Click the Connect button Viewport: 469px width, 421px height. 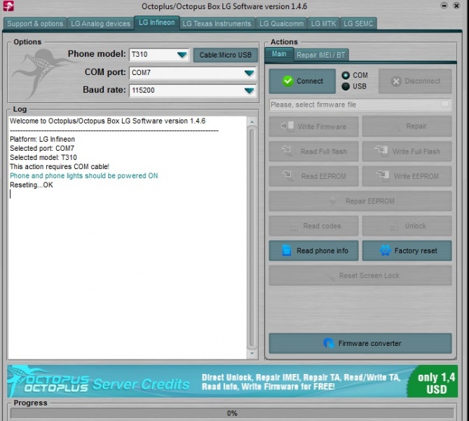point(302,81)
